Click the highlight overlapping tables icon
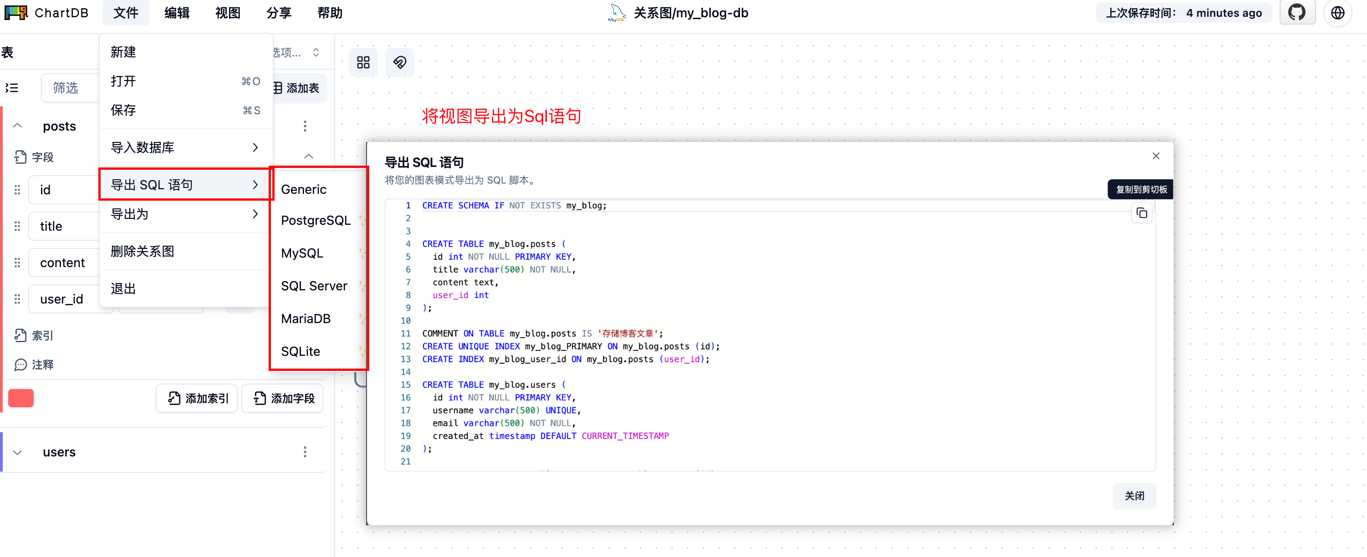The image size is (1367, 557). (400, 63)
